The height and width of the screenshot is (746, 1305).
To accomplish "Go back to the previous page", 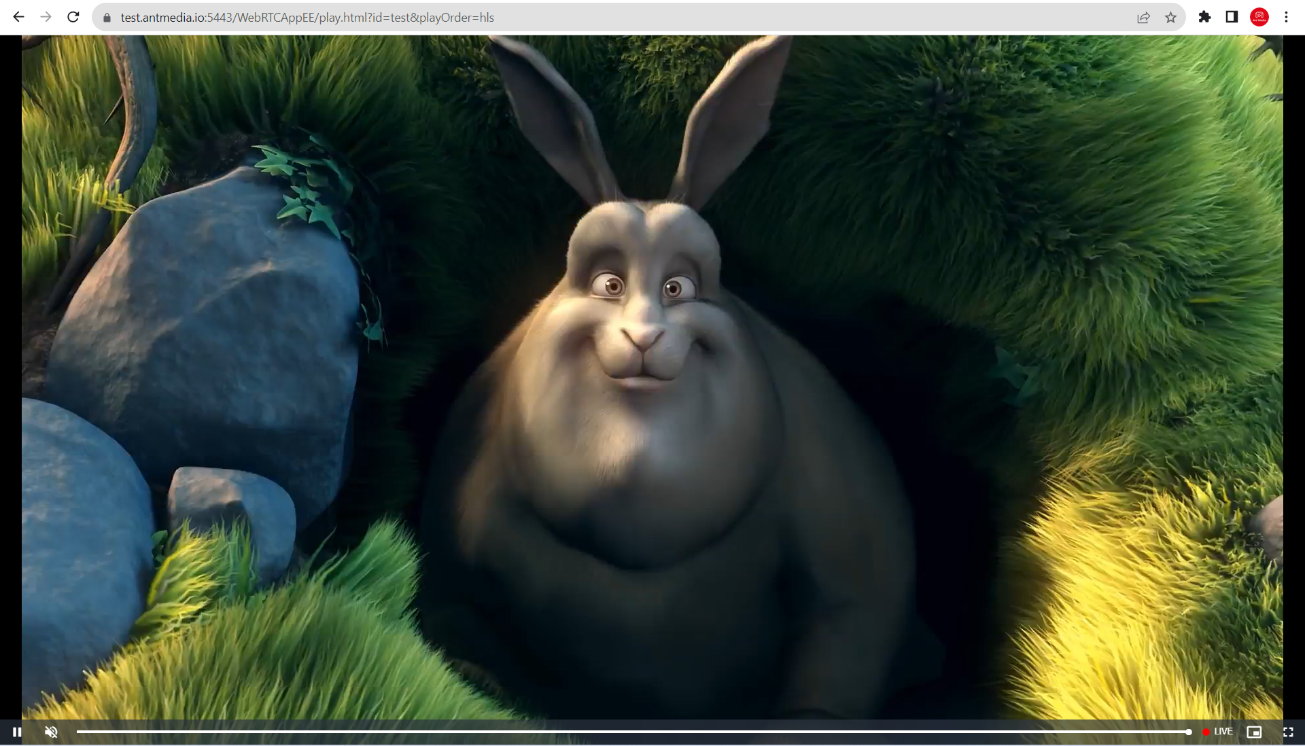I will 18,17.
